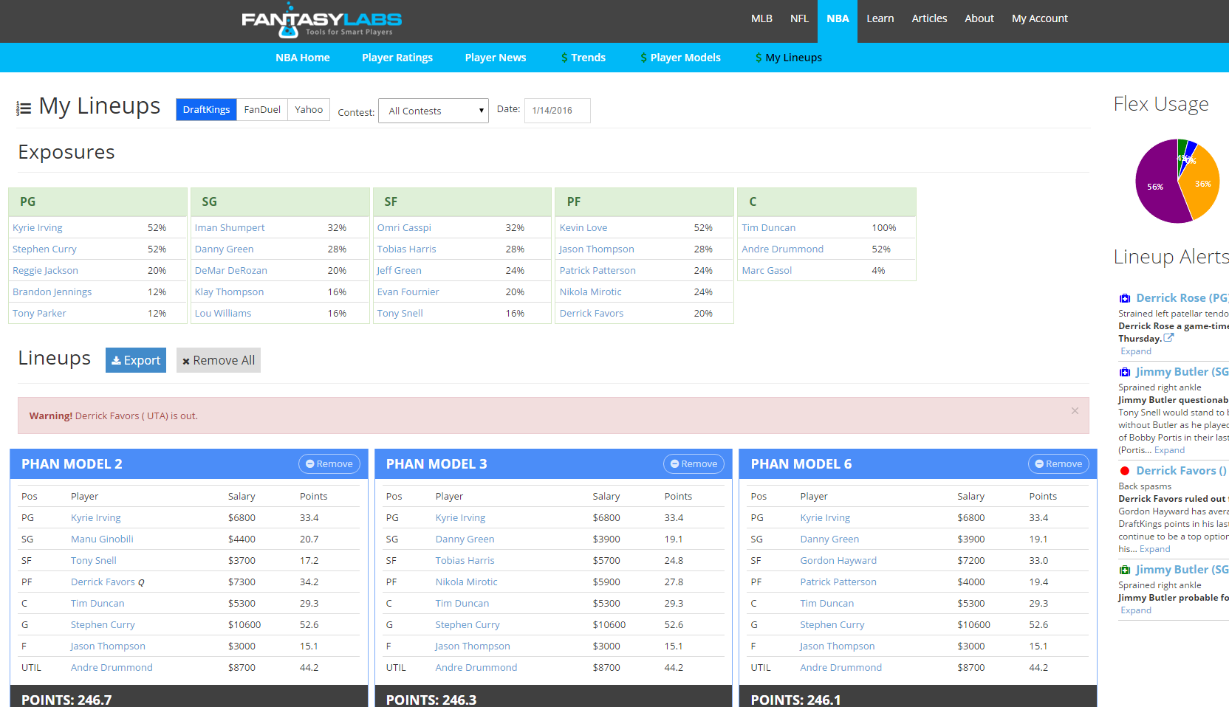
Task: Open Tony Parker exposure link
Action: 39,314
